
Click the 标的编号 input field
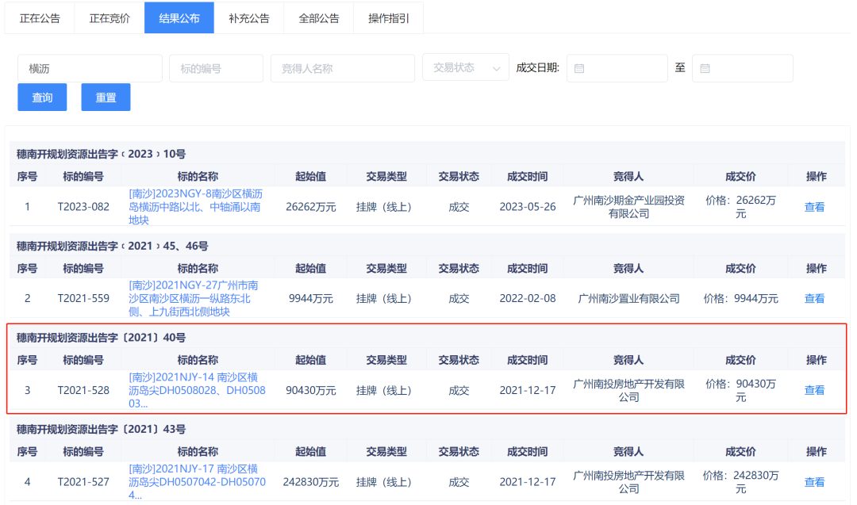pos(216,68)
